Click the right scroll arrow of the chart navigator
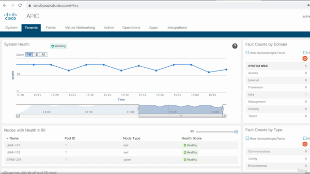 coord(224,116)
